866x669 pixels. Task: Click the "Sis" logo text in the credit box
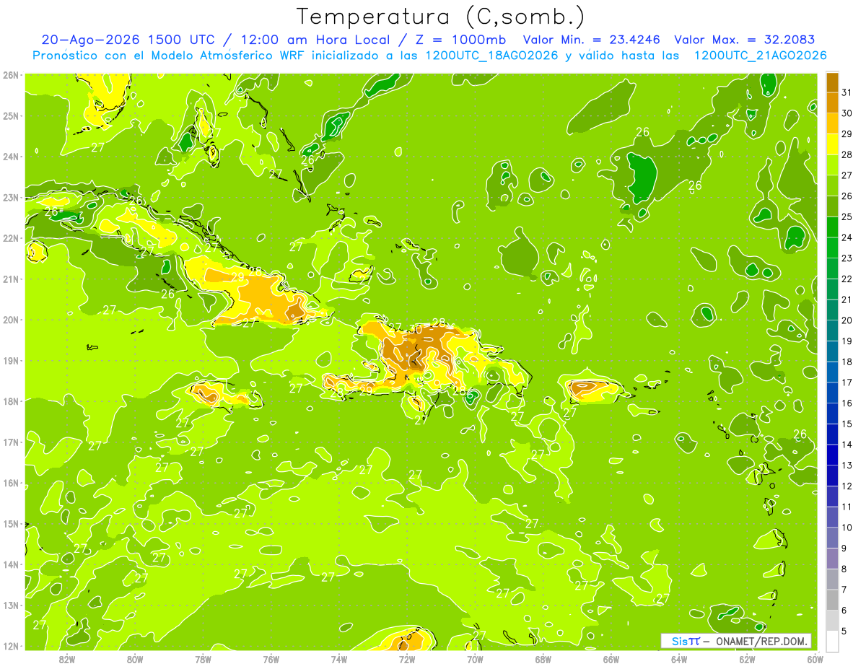[x=679, y=641]
